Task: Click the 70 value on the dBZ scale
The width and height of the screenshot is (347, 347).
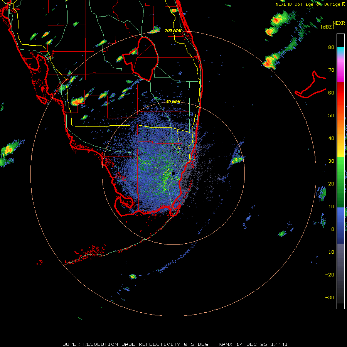Action: click(x=331, y=70)
